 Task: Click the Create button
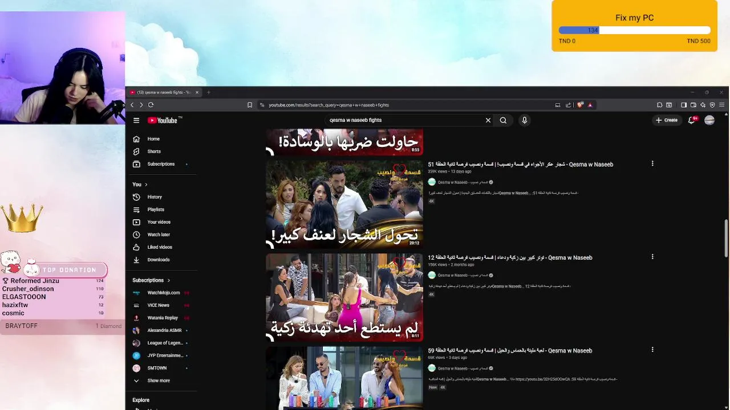point(667,120)
